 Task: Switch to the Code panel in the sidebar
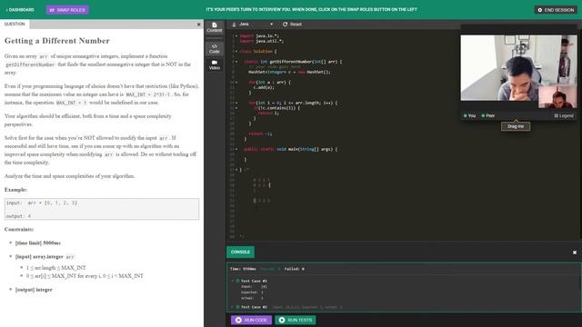coord(215,48)
